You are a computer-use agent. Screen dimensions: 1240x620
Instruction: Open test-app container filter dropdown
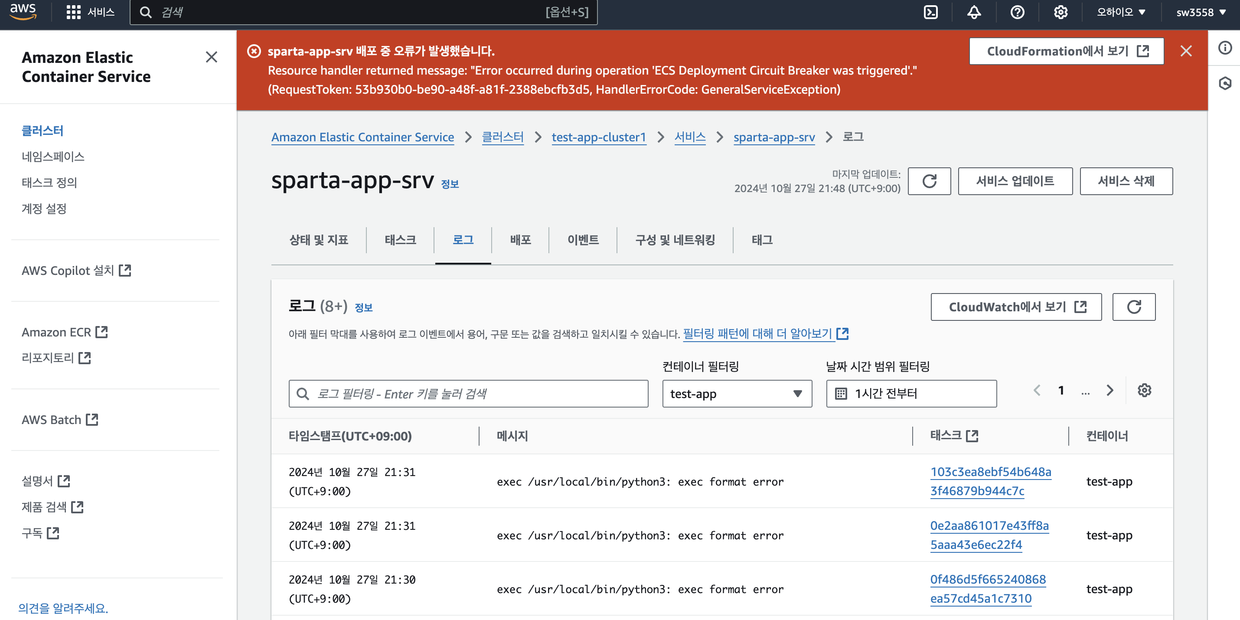pos(737,394)
